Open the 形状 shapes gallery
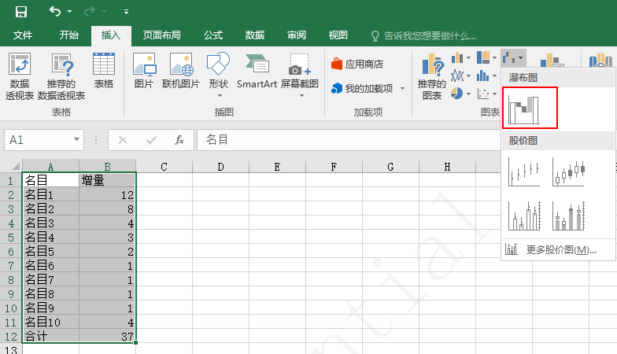617x354 pixels. pos(219,75)
